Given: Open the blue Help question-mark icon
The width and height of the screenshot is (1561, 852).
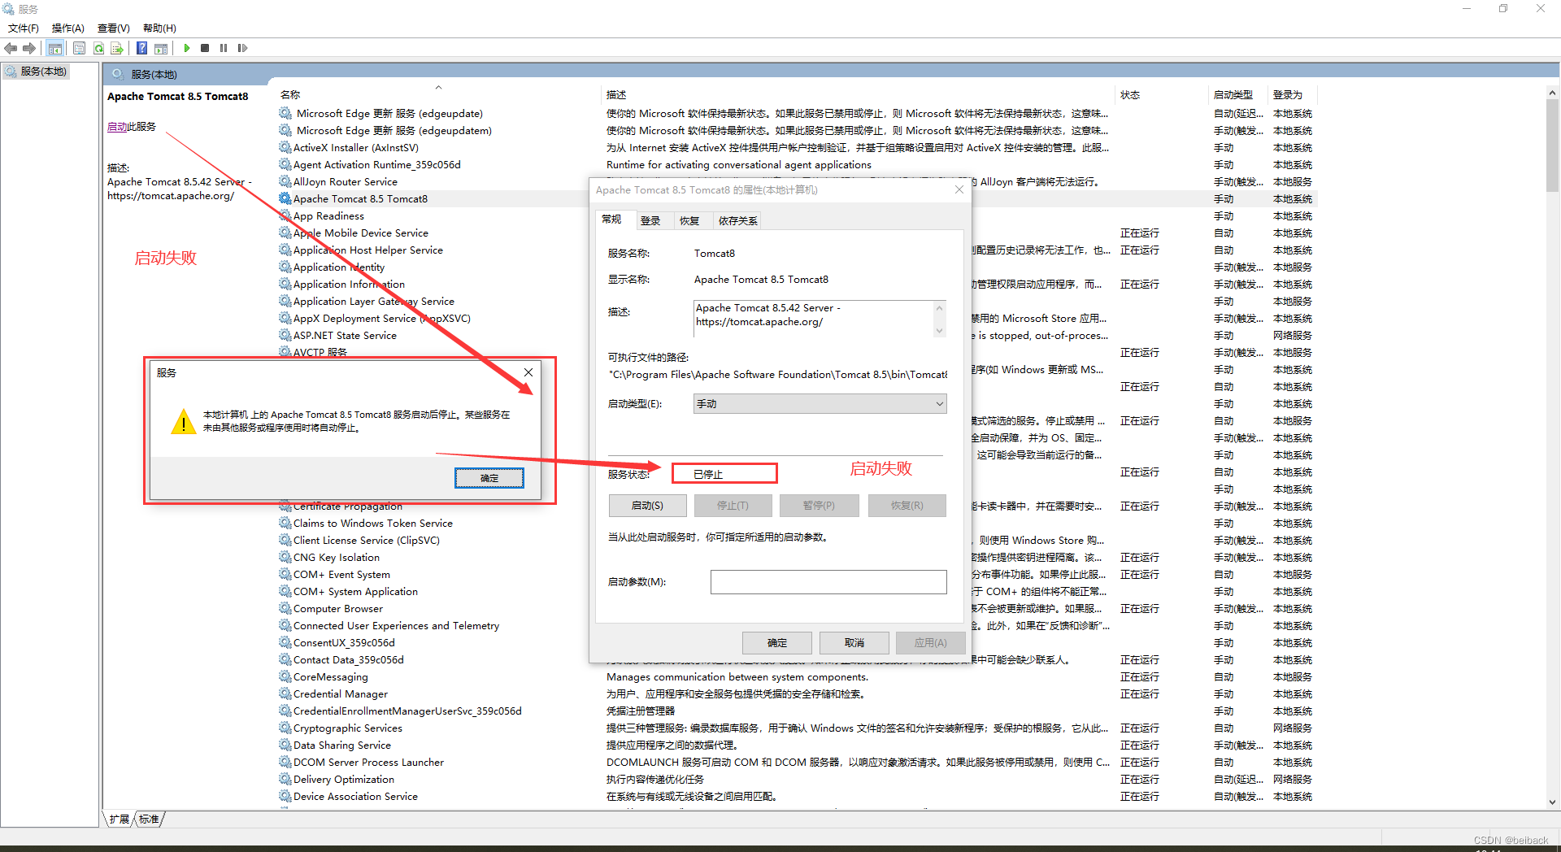Looking at the screenshot, I should pyautogui.click(x=141, y=48).
